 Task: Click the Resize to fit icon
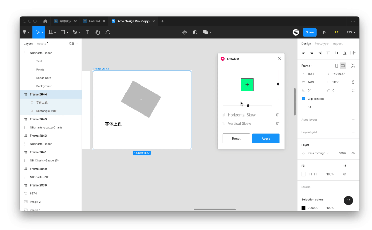pos(353,66)
